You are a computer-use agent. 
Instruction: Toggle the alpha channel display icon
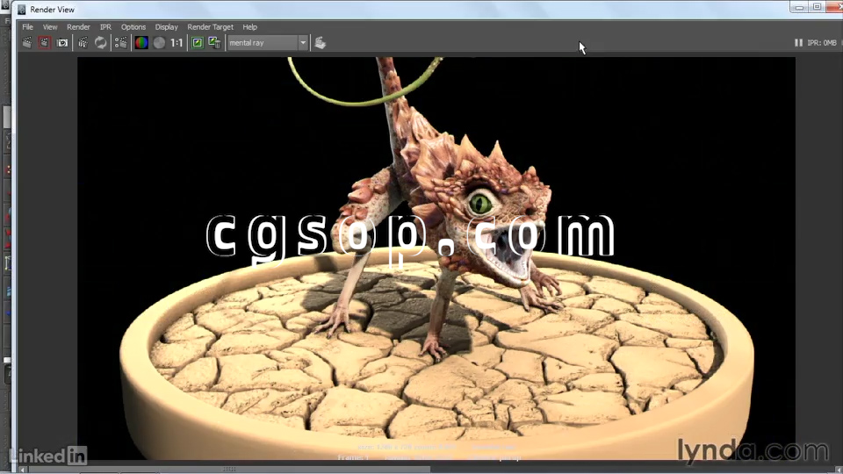coord(159,42)
